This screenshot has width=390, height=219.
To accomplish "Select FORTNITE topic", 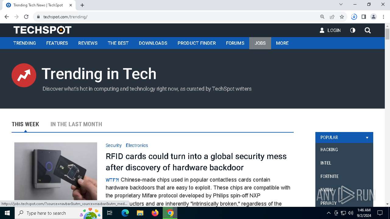I will (x=329, y=176).
